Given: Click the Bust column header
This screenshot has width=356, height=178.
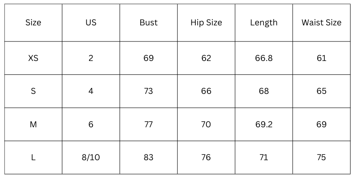Looking at the screenshot, I should pyautogui.click(x=149, y=23).
